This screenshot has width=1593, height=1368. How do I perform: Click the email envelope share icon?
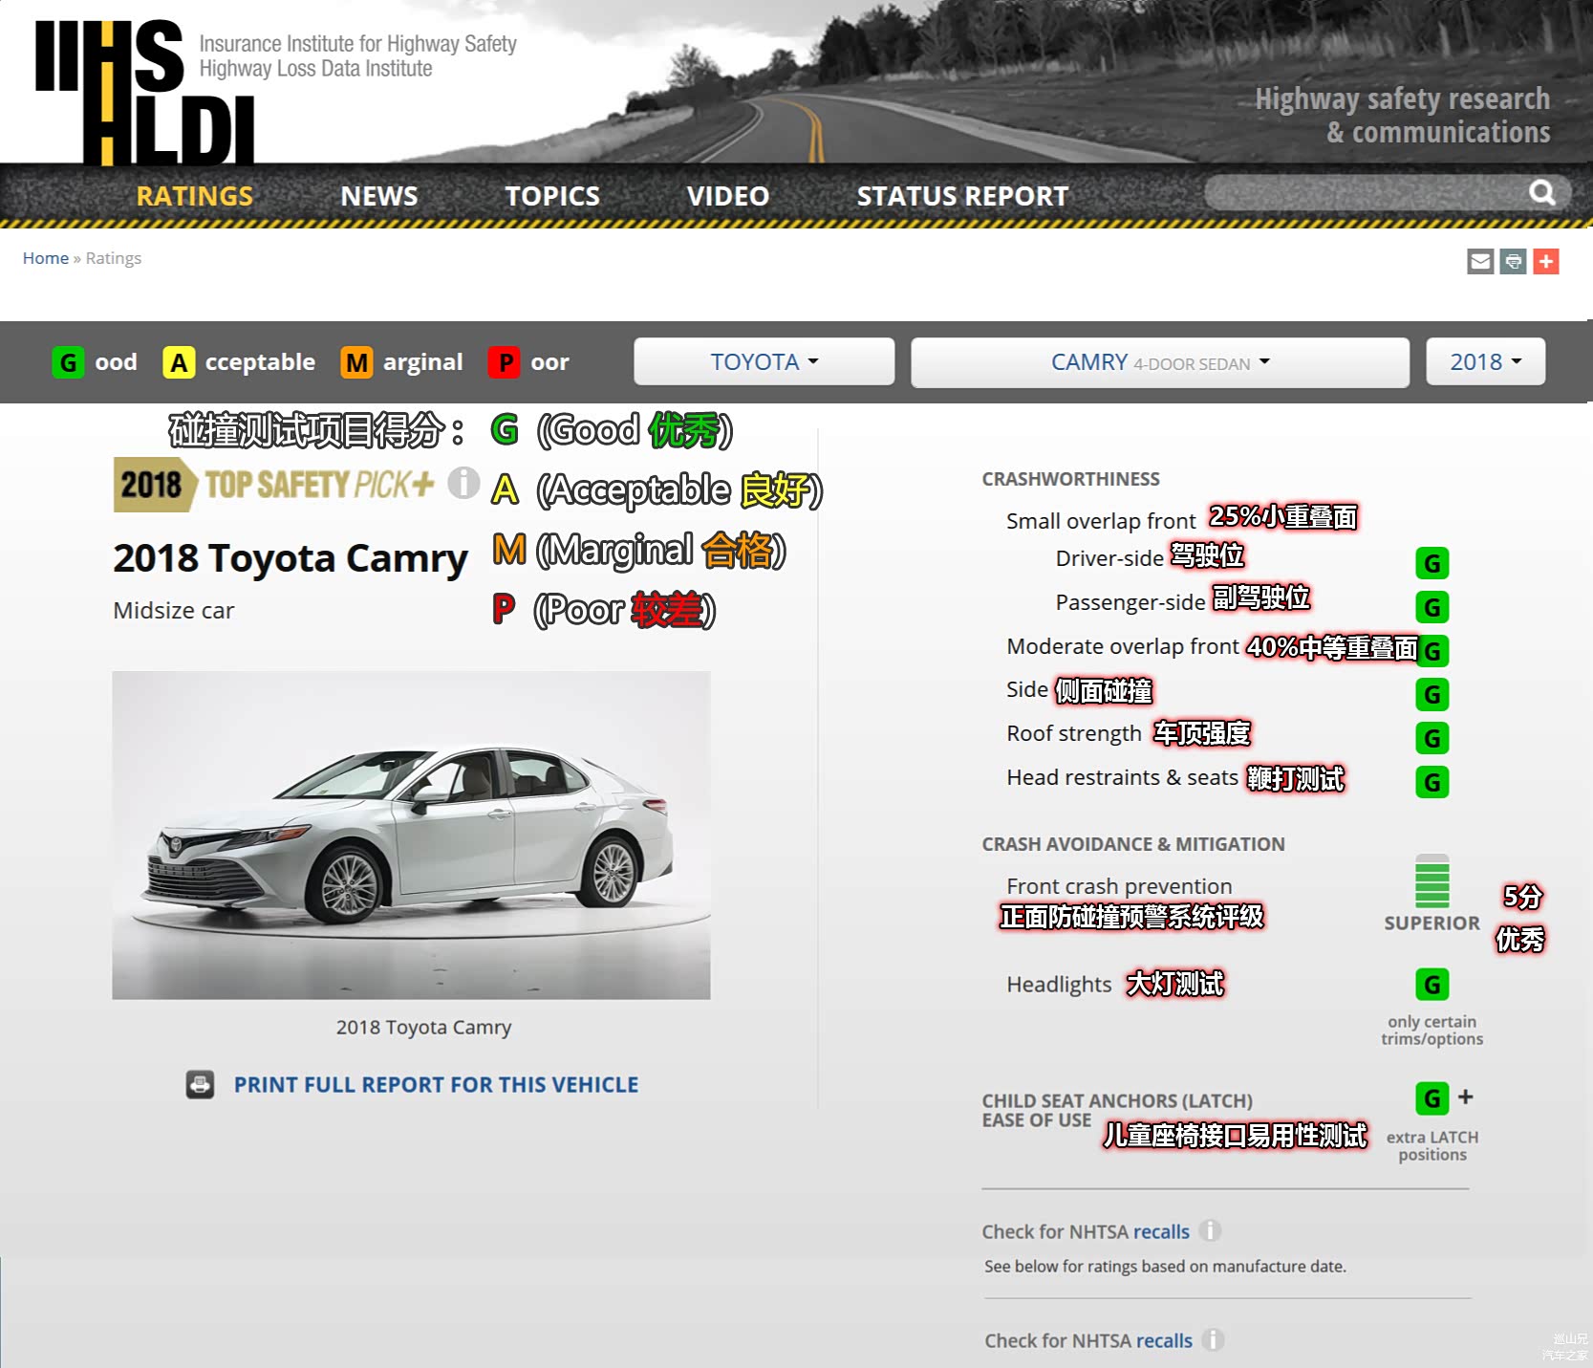point(1480,261)
